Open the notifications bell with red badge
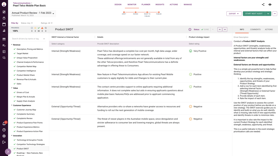The width and height of the screenshot is (278, 156). (4, 123)
